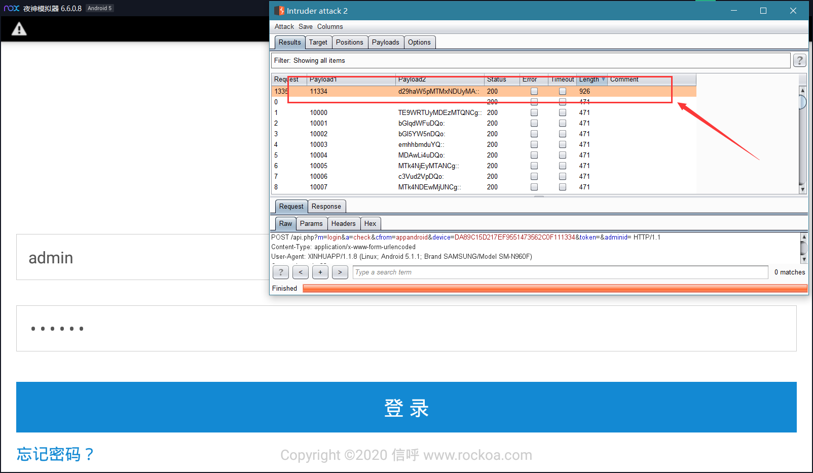Go to next search match arrow
The width and height of the screenshot is (813, 473).
pyautogui.click(x=340, y=272)
